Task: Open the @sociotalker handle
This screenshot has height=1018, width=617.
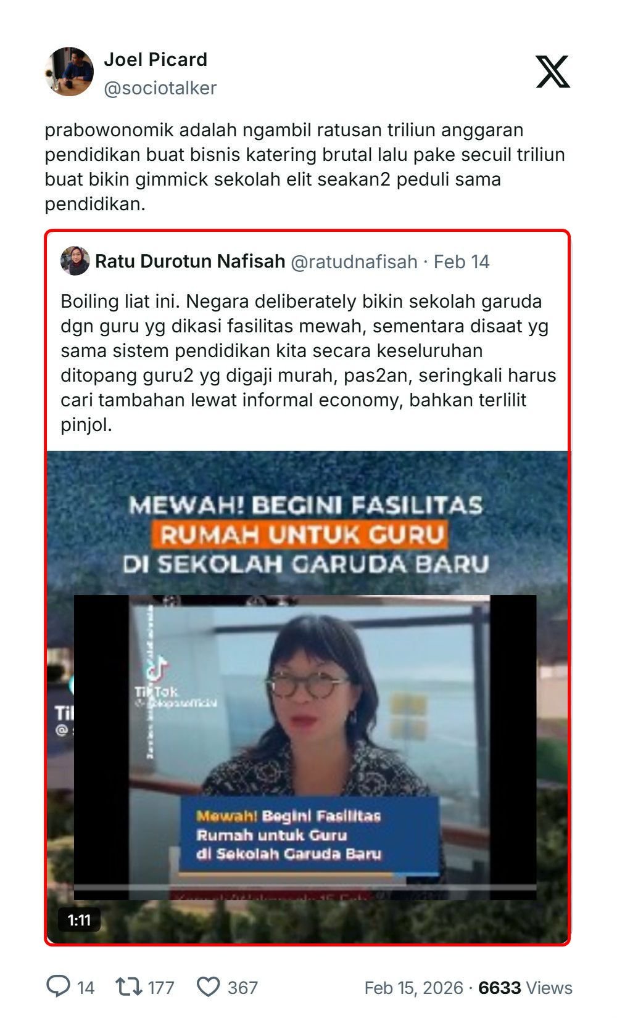Action: coord(160,88)
